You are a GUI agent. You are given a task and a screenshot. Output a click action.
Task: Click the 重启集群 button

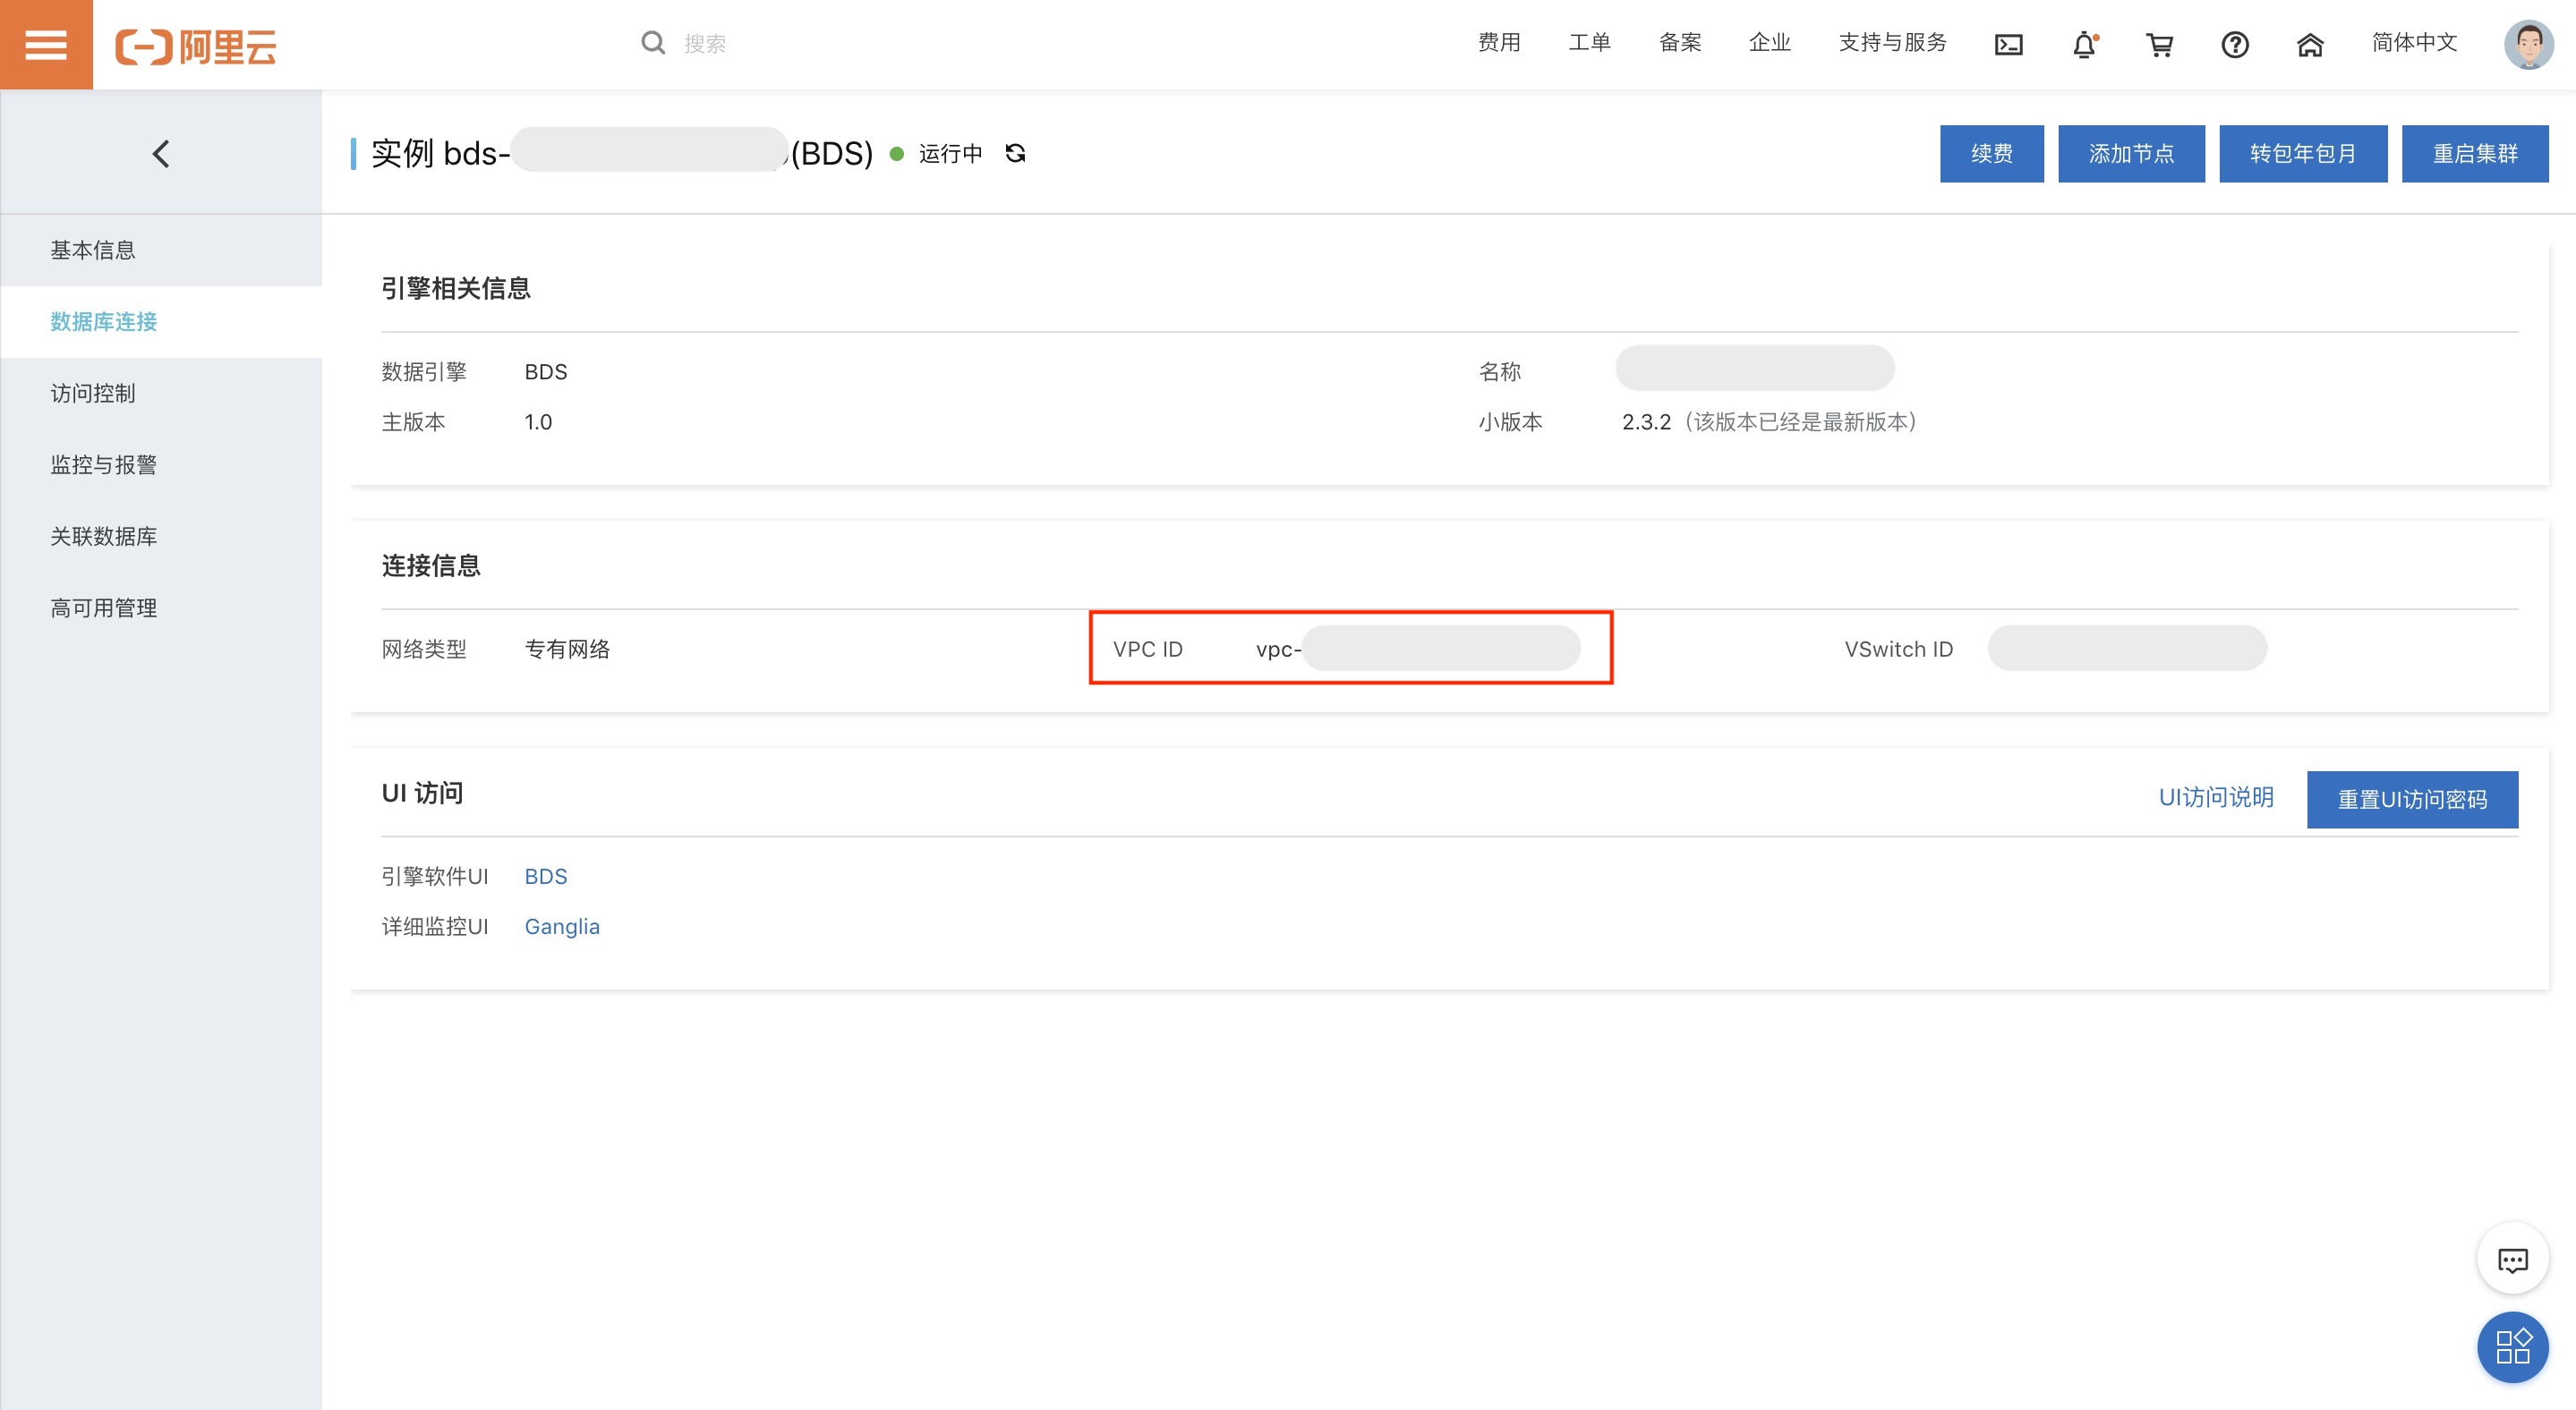click(2475, 154)
